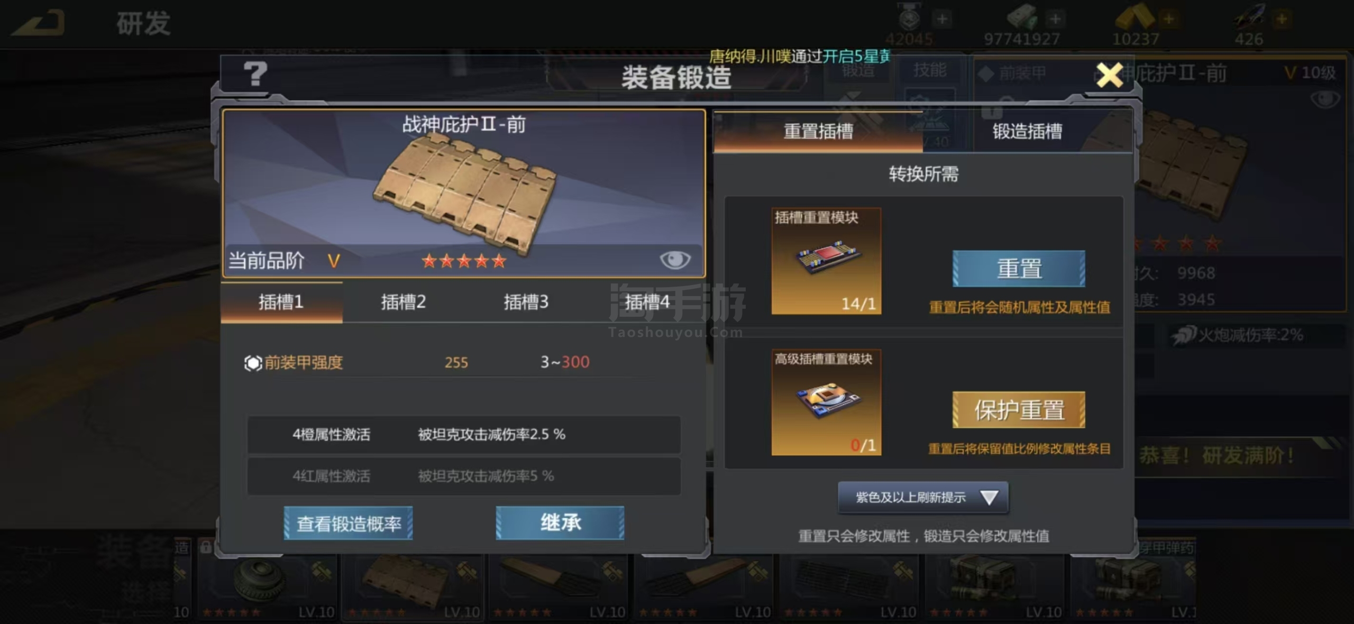Click the 前装甲强度 attribute icon
The height and width of the screenshot is (624, 1354).
click(x=253, y=363)
